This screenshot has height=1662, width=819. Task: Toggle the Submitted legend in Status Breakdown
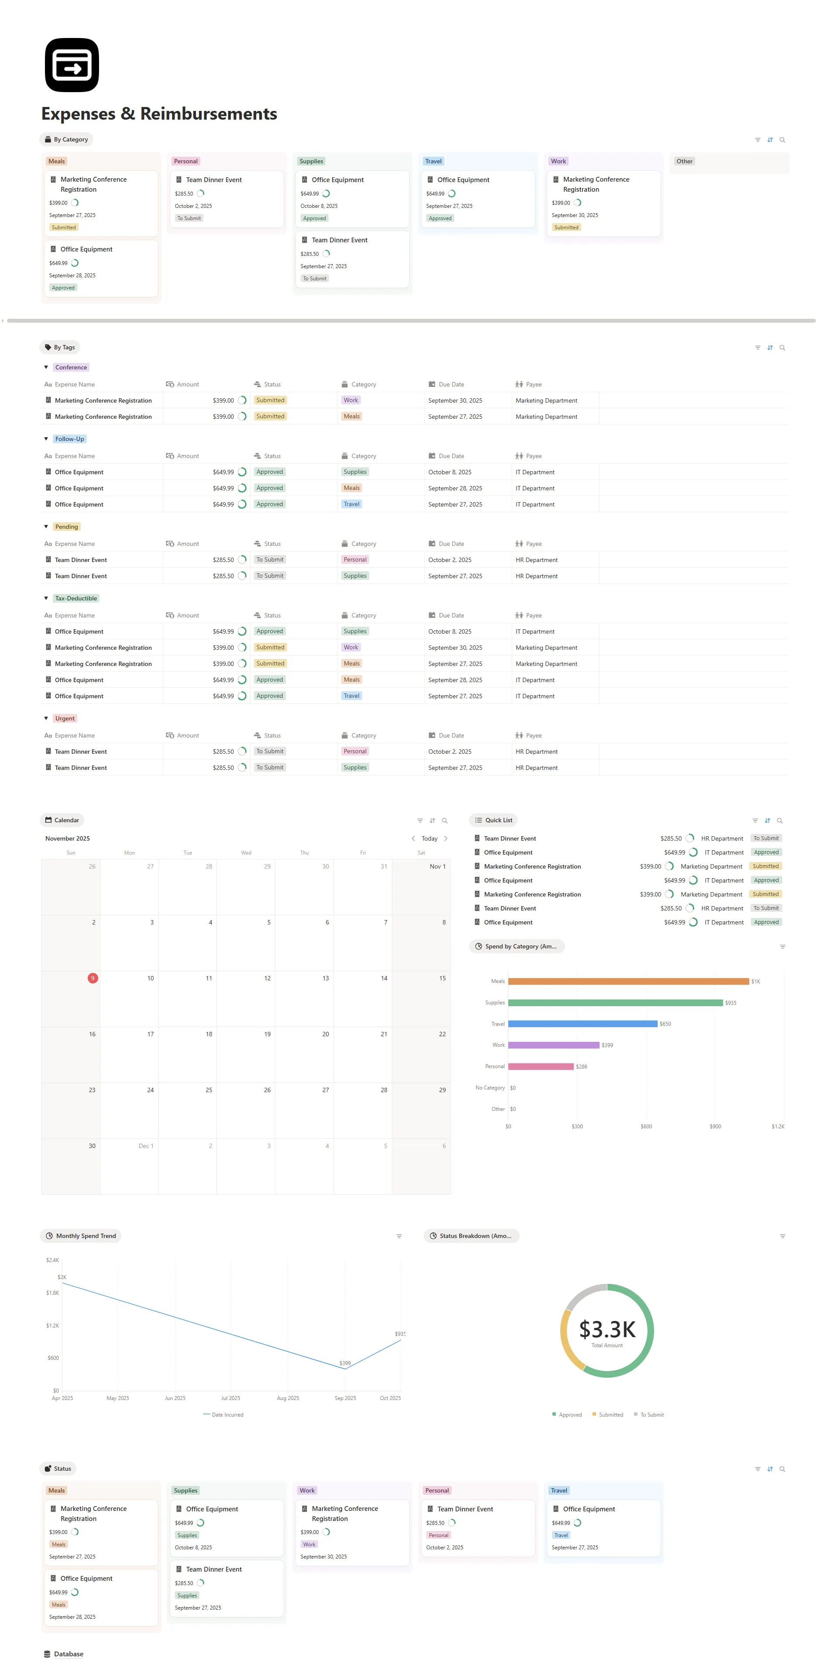tap(608, 1414)
